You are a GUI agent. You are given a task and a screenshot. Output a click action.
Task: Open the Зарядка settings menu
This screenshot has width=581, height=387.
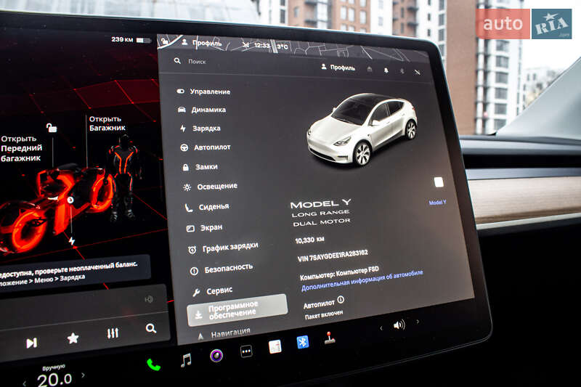200,128
